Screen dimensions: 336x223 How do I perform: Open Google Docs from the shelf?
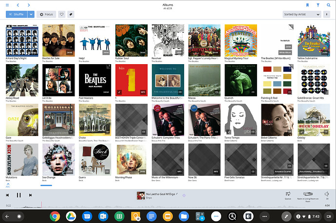coord(151,216)
